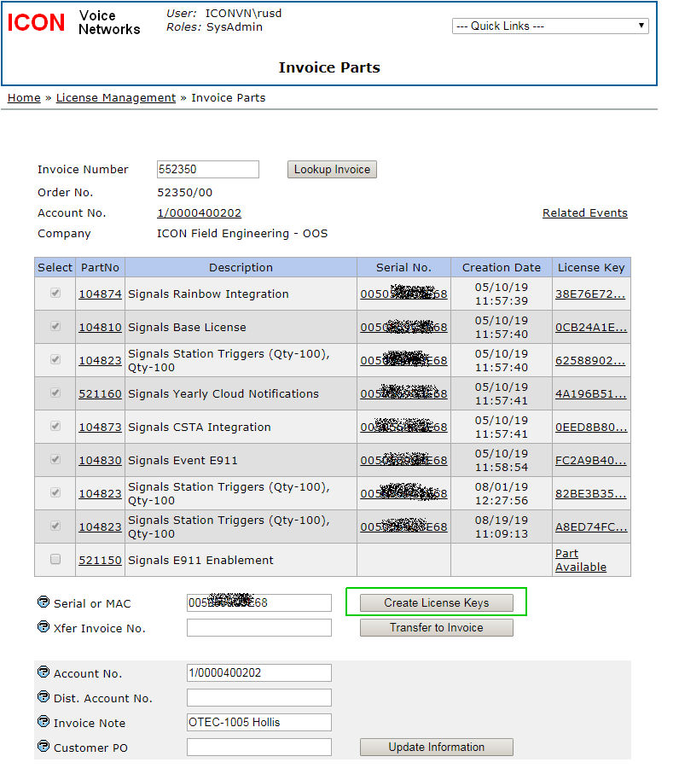Click the Update Information button
The width and height of the screenshot is (679, 768).
(x=437, y=748)
